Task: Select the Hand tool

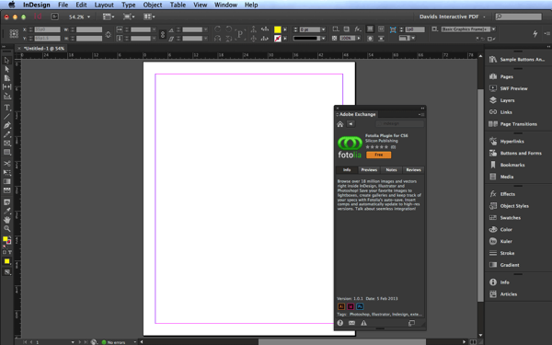Action: [x=6, y=220]
